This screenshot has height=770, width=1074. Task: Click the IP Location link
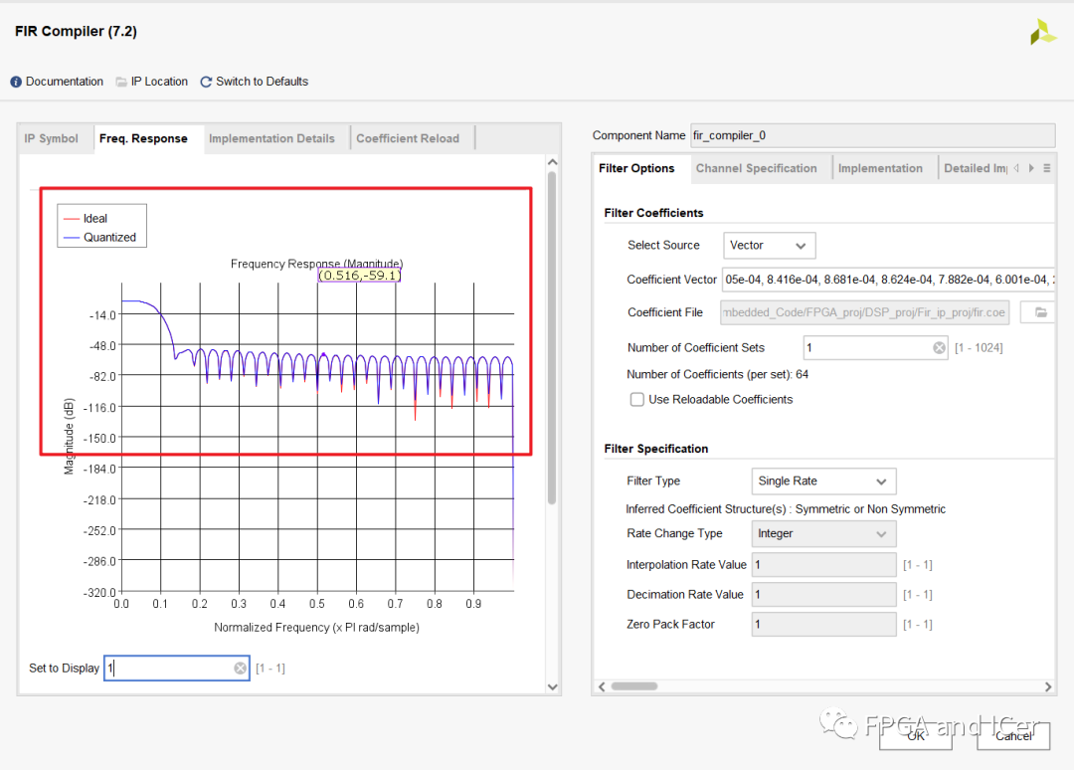[x=159, y=82]
